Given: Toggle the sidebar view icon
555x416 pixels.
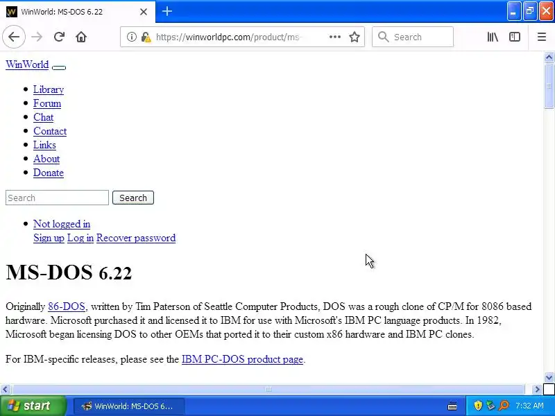Looking at the screenshot, I should (515, 37).
